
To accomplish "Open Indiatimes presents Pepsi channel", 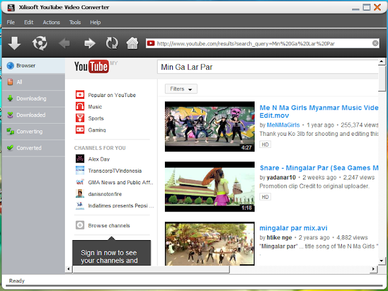I will coord(121,206).
